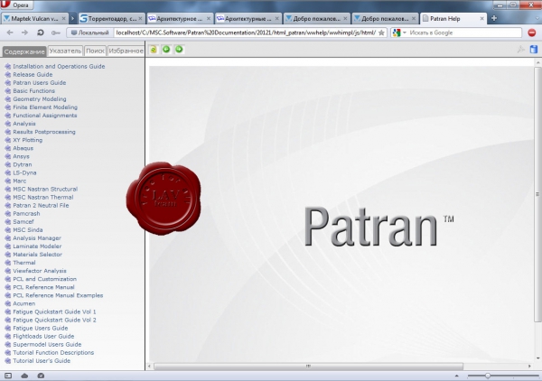Switch to the Указатель tab
Viewport: 542px width, 381px height.
point(65,51)
